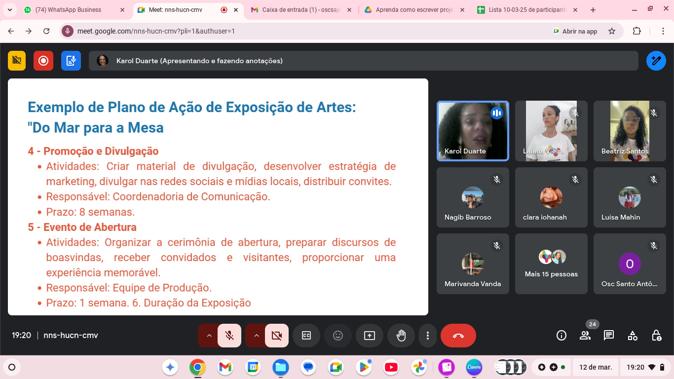Screen dimensions: 674x379
Task: Click the red recording indicator button
Action: click(x=43, y=61)
